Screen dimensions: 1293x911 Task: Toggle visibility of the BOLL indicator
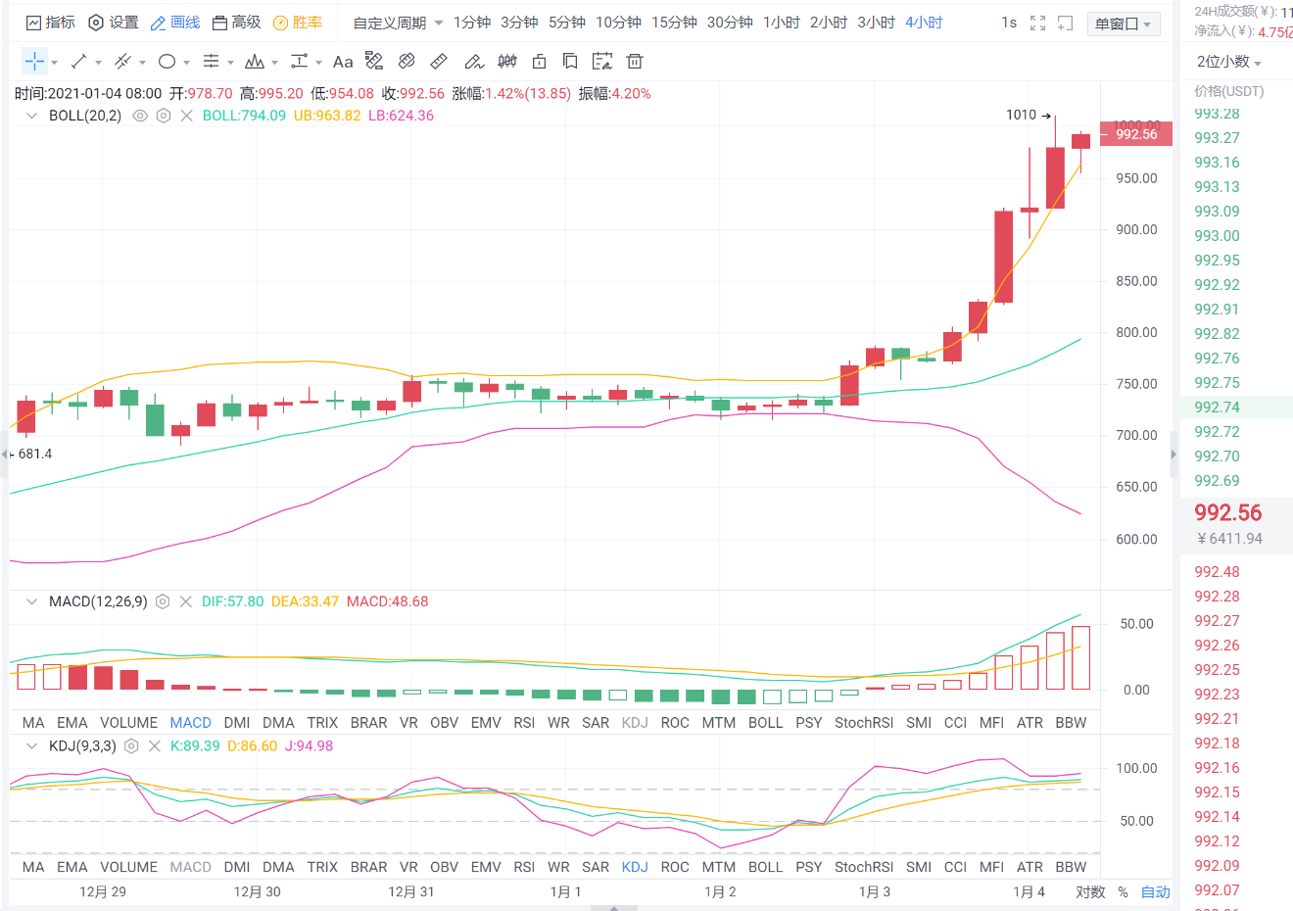[140, 115]
